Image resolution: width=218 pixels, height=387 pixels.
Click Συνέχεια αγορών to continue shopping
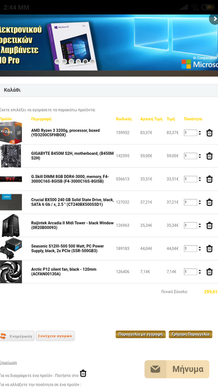tap(55, 336)
